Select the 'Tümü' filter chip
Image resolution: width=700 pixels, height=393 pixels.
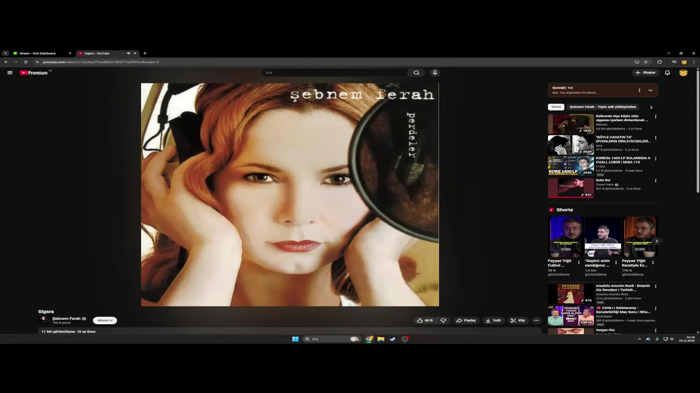(x=556, y=107)
